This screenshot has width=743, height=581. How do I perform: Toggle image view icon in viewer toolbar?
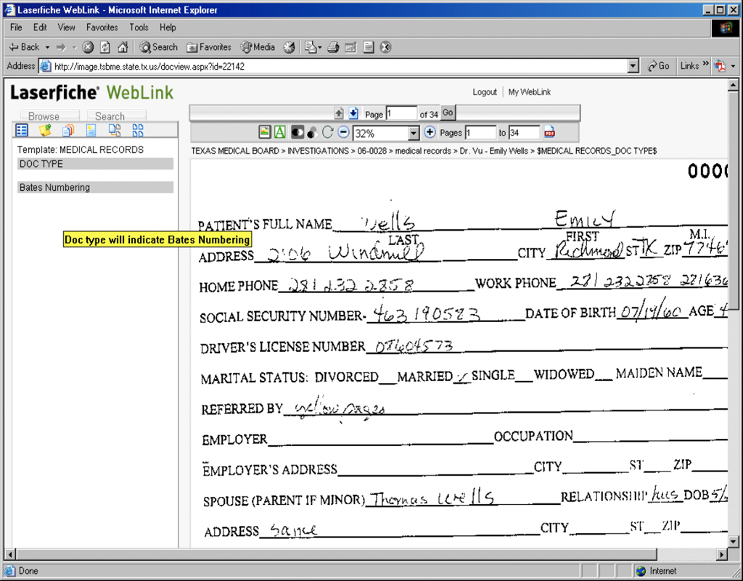(266, 133)
